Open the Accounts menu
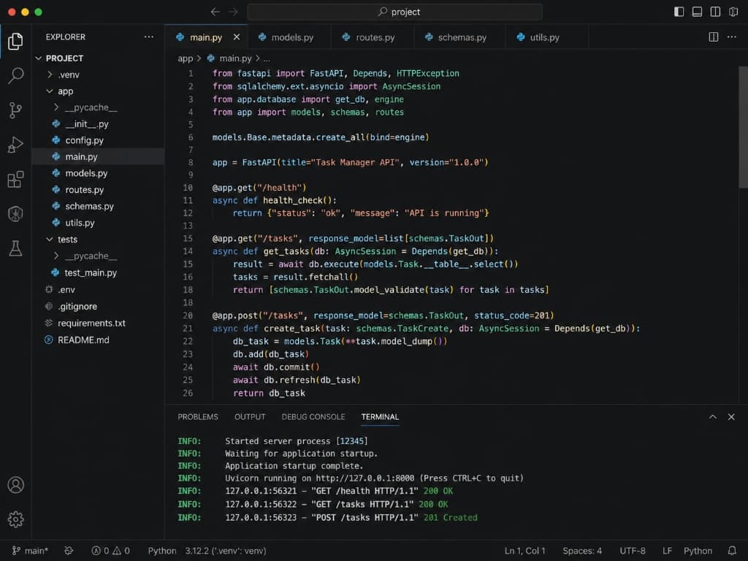748x561 pixels. click(x=15, y=485)
